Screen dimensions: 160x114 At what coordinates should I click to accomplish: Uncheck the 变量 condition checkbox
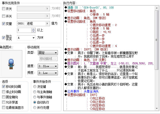pos(3,24)
